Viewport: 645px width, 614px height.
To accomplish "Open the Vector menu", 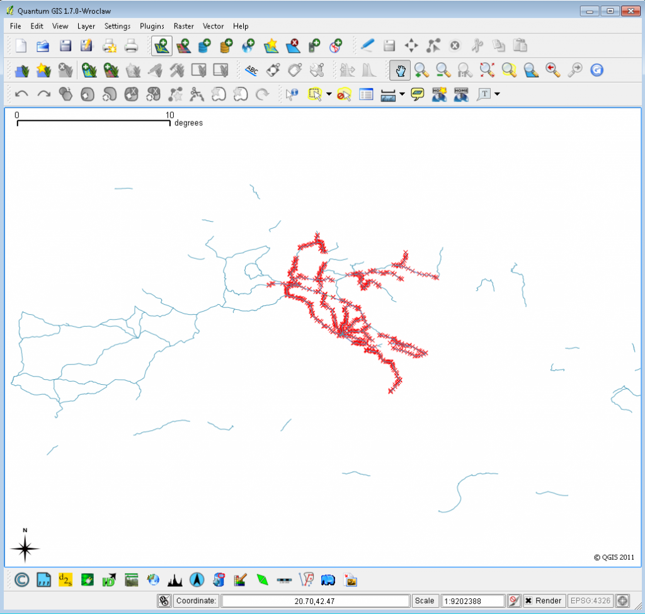I will 213,26.
